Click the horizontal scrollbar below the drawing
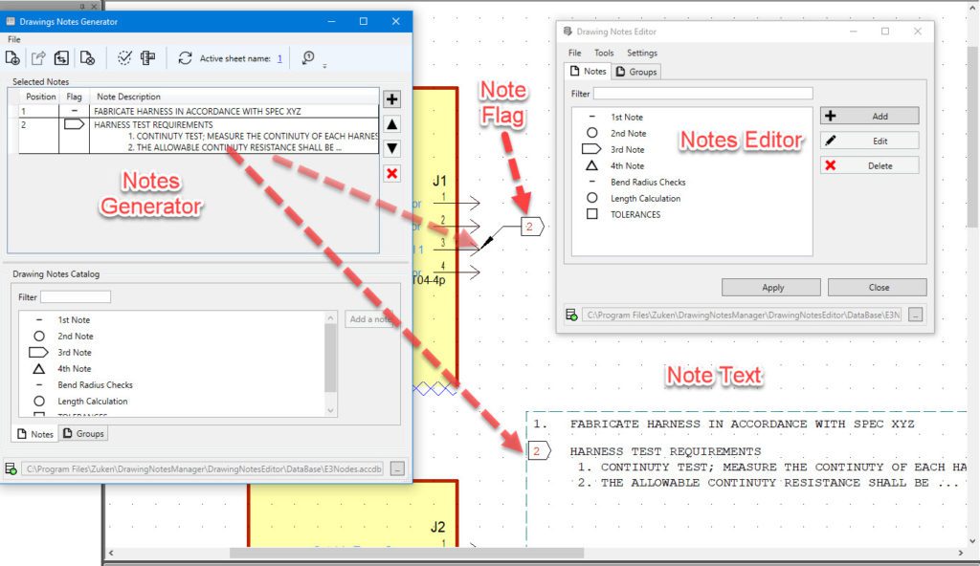 point(407,553)
